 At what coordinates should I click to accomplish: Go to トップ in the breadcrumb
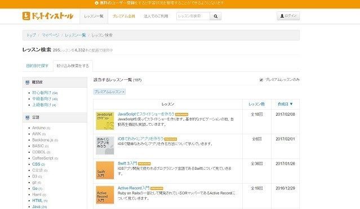click(31, 35)
